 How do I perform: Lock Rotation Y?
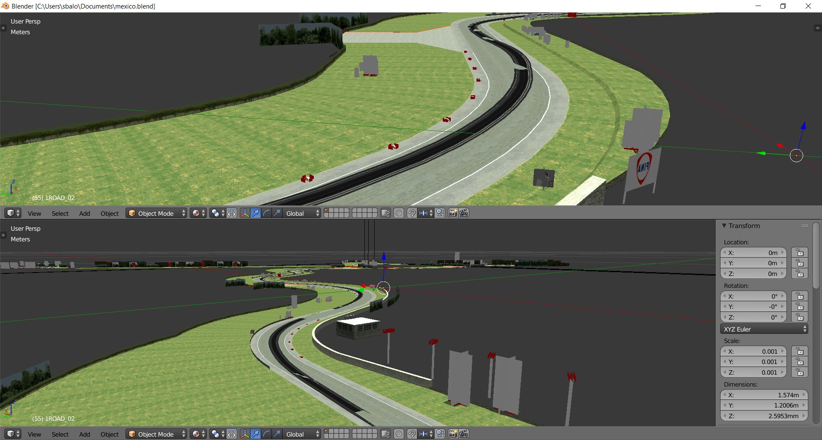tap(799, 307)
